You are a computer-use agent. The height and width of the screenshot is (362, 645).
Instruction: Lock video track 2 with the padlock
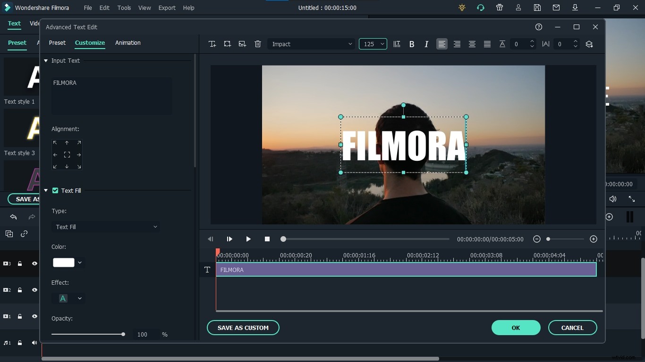[20, 290]
